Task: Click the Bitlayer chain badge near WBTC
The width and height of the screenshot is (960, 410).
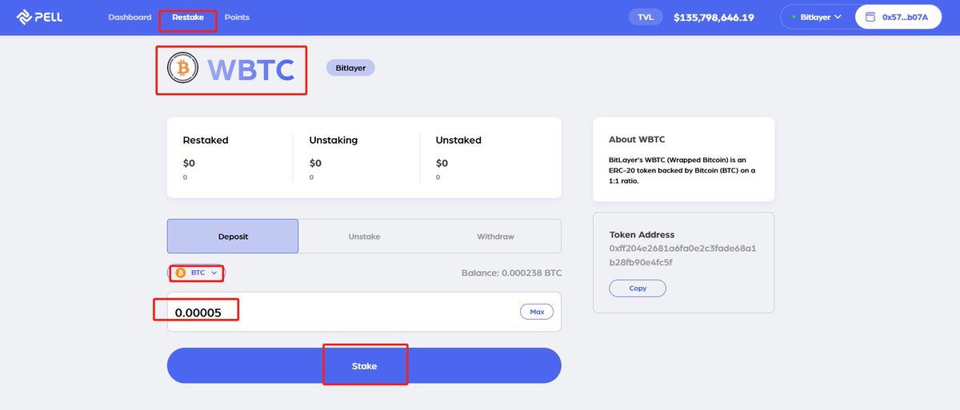Action: (x=350, y=68)
